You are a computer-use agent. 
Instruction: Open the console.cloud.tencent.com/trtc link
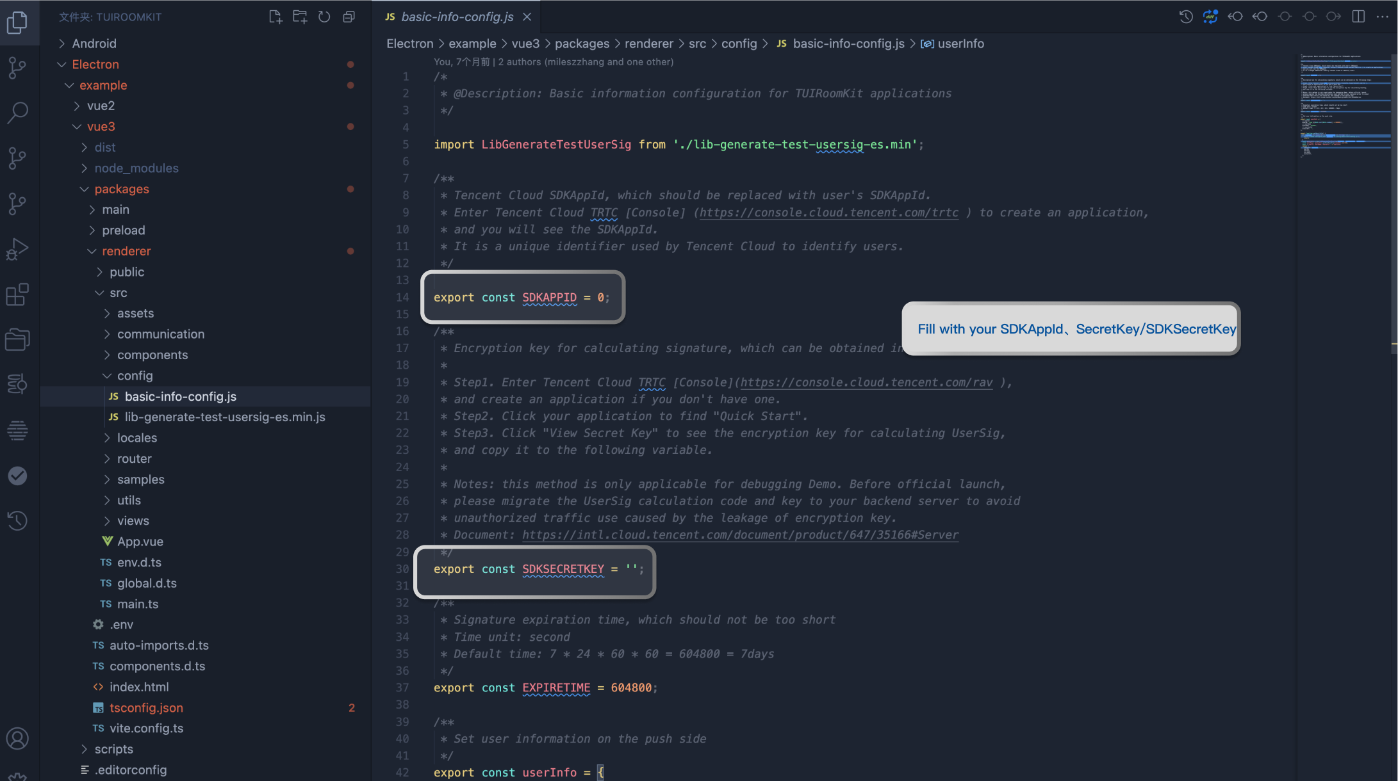pos(828,213)
